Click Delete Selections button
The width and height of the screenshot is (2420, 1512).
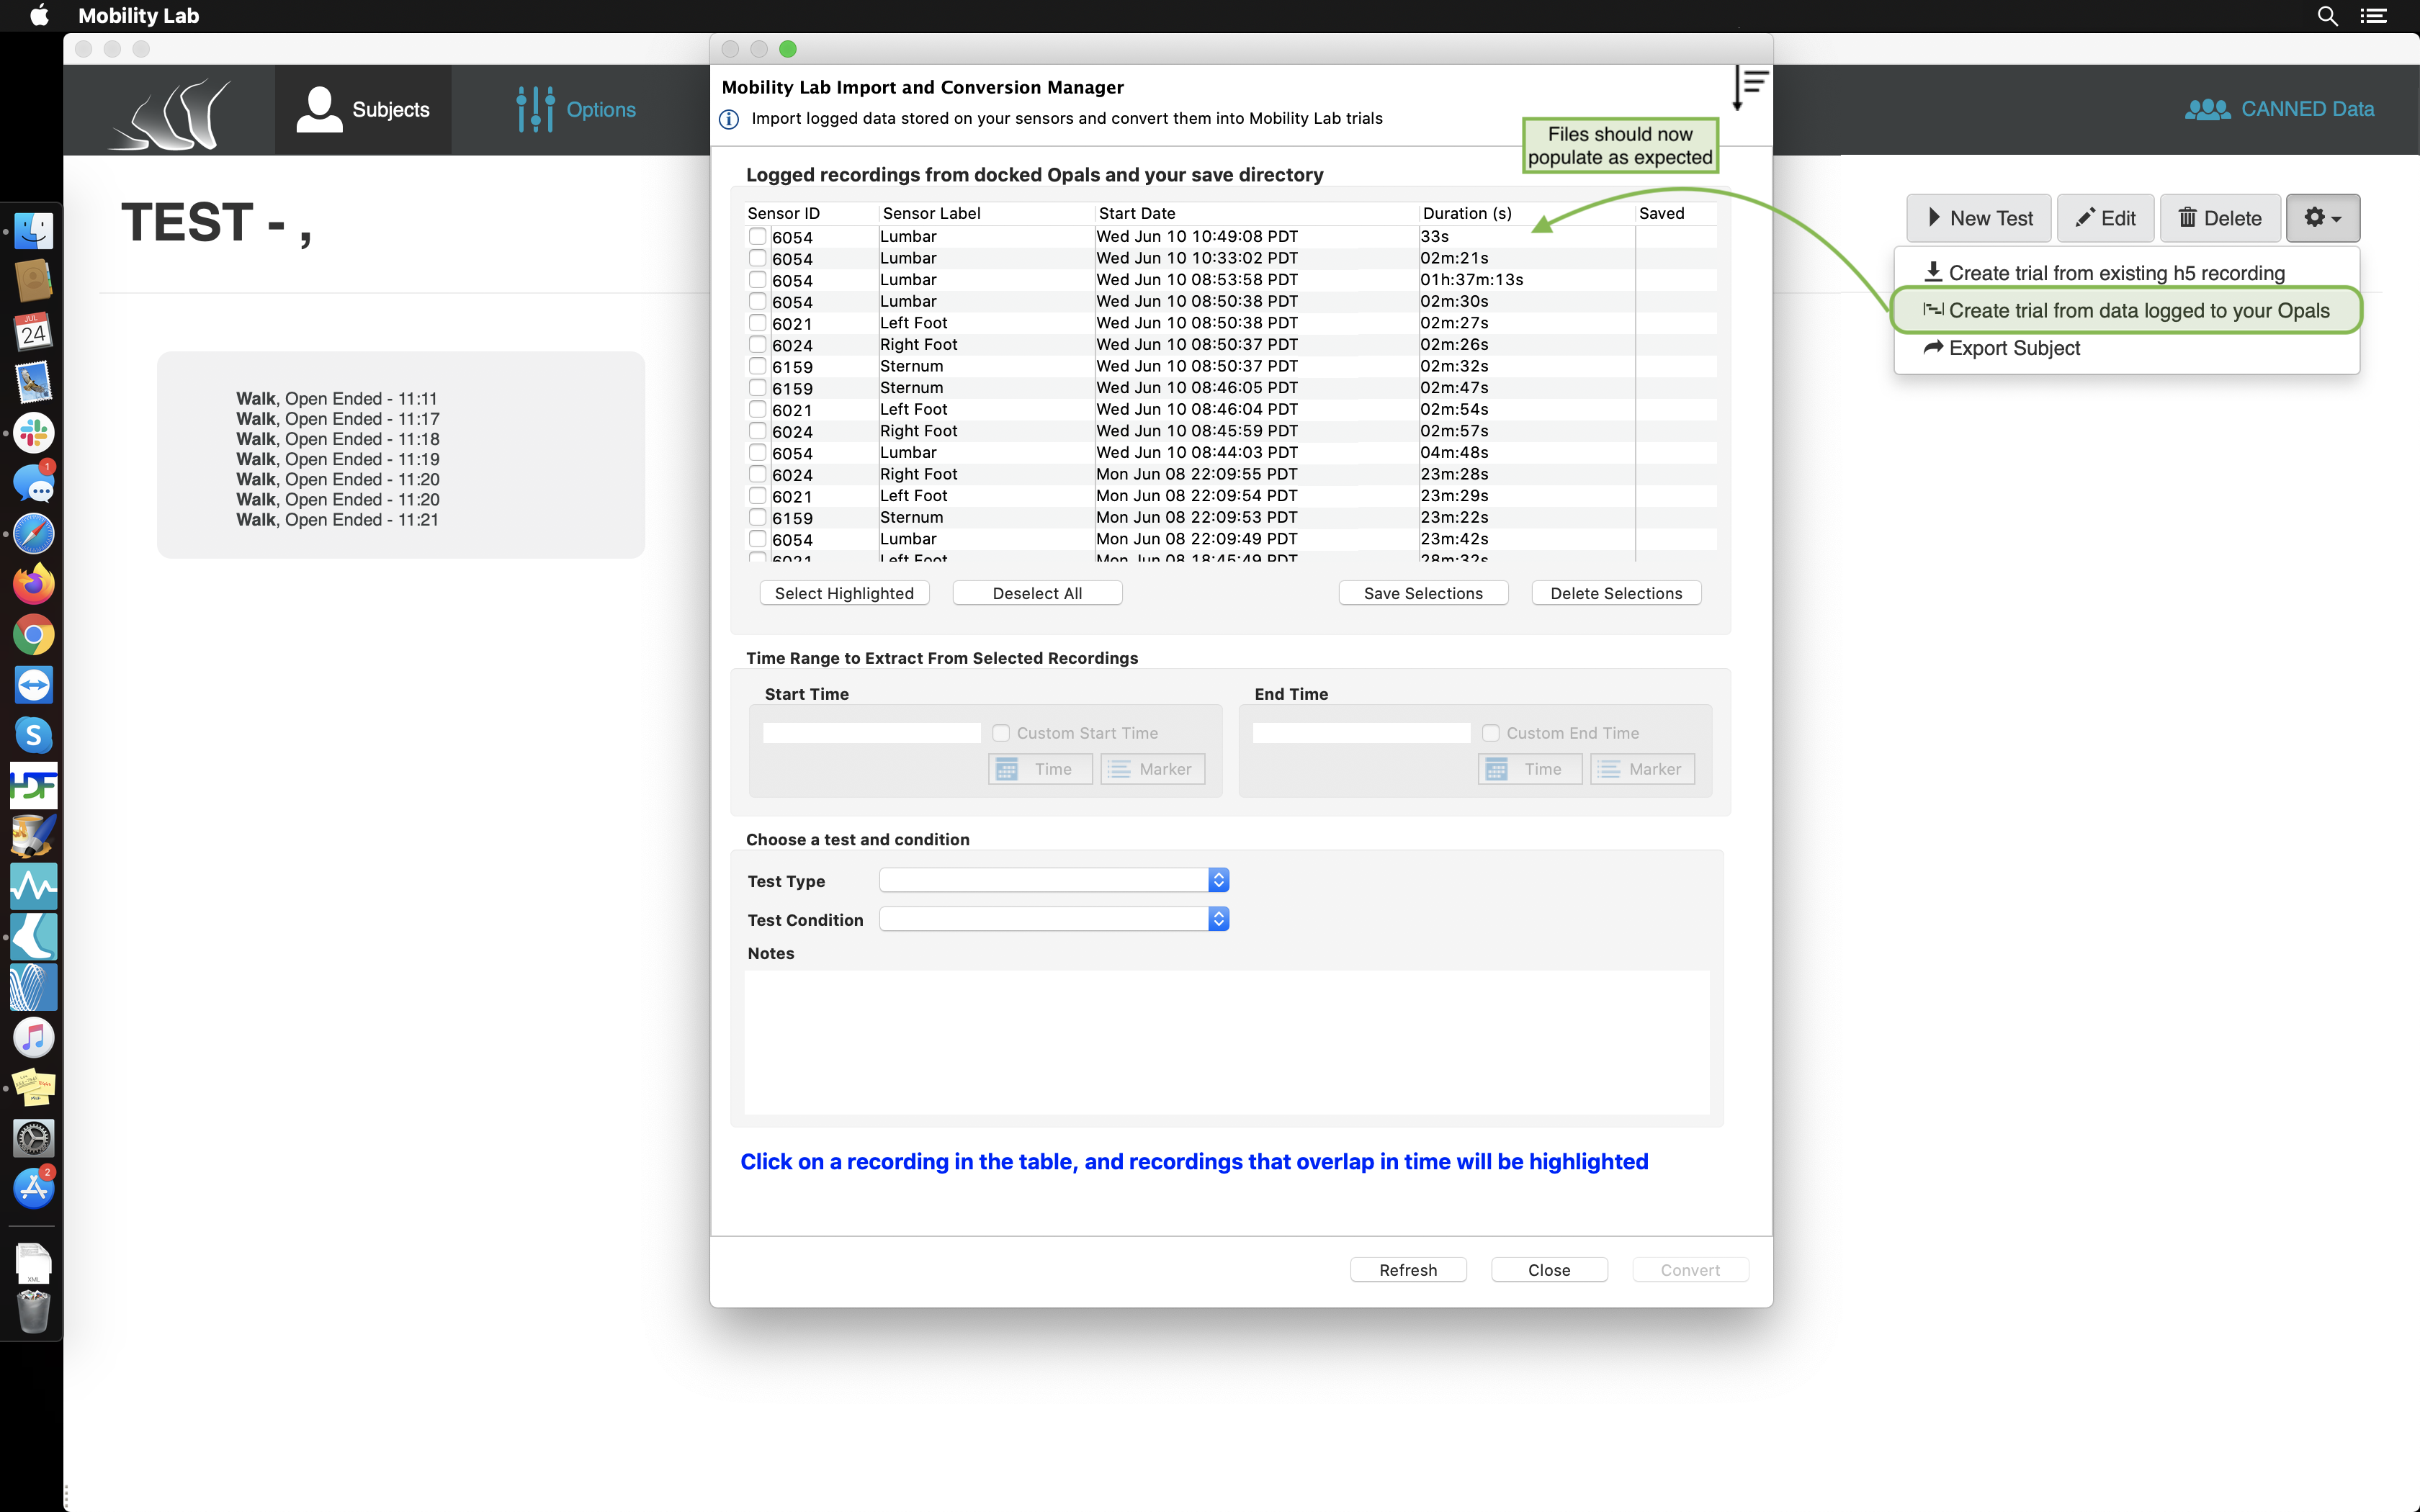click(x=1616, y=593)
